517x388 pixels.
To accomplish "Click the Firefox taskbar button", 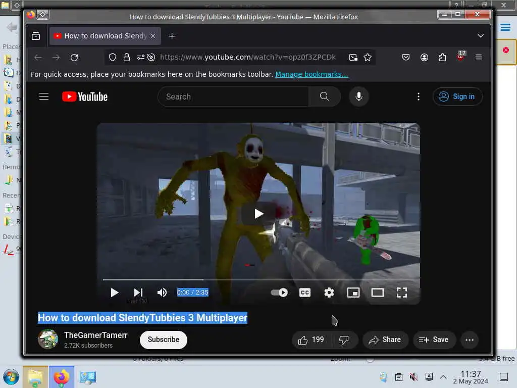I will [62, 377].
